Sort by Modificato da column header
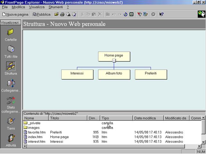The image size is (206, 154). (x=176, y=118)
